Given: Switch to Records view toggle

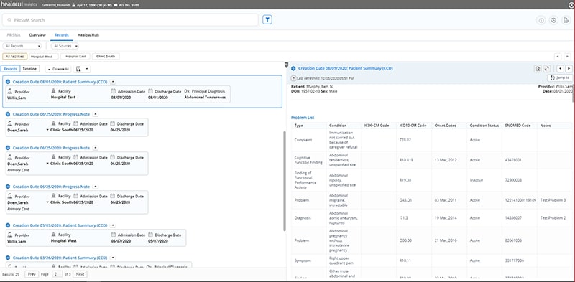Looking at the screenshot, I should 10,68.
